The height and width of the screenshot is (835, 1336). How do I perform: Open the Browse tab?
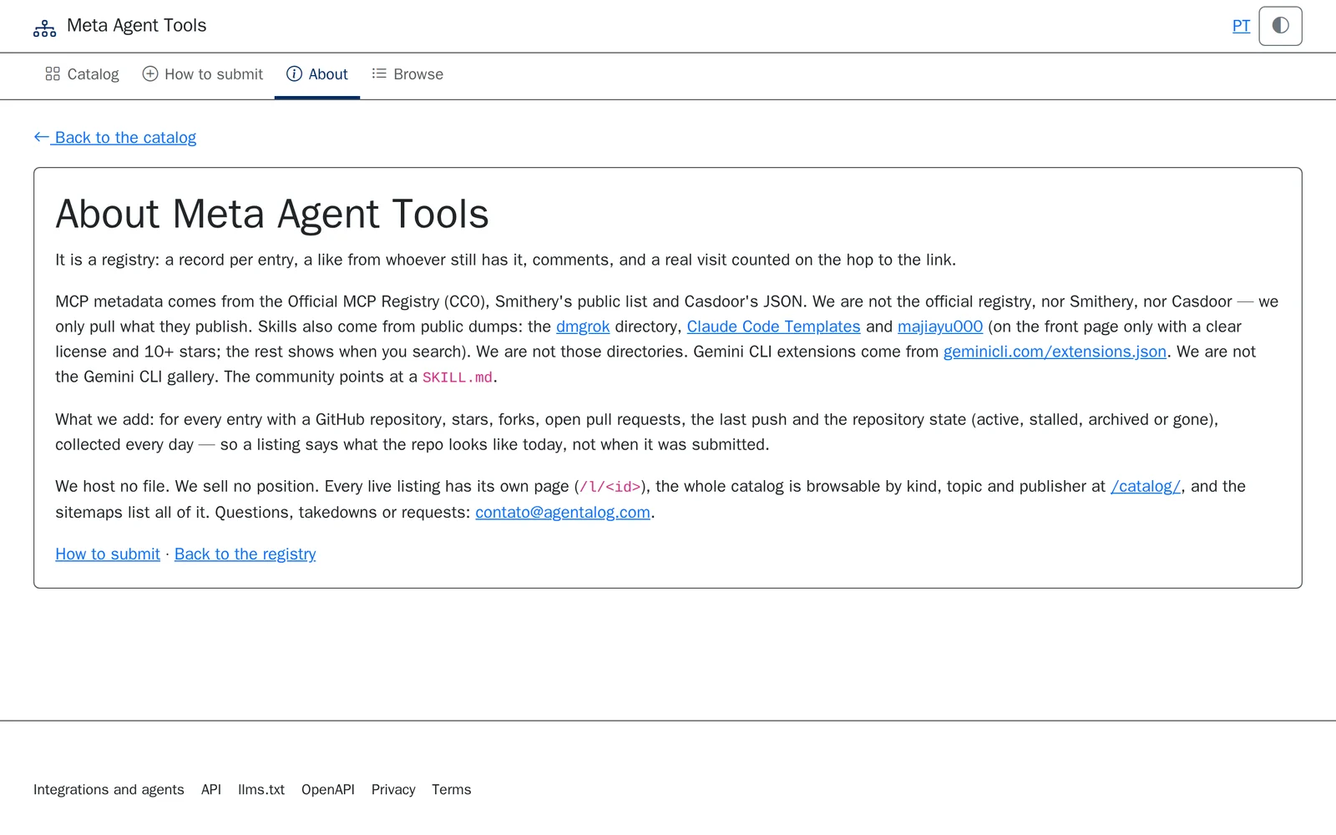[407, 75]
